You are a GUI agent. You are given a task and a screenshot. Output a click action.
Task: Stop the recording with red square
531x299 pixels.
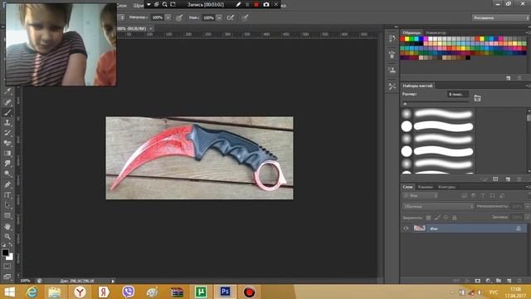click(x=256, y=4)
